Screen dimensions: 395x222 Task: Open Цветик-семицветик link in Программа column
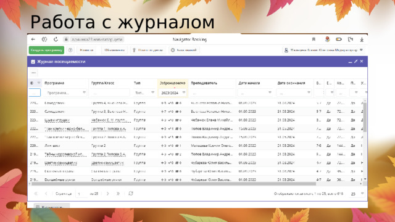coord(60,163)
